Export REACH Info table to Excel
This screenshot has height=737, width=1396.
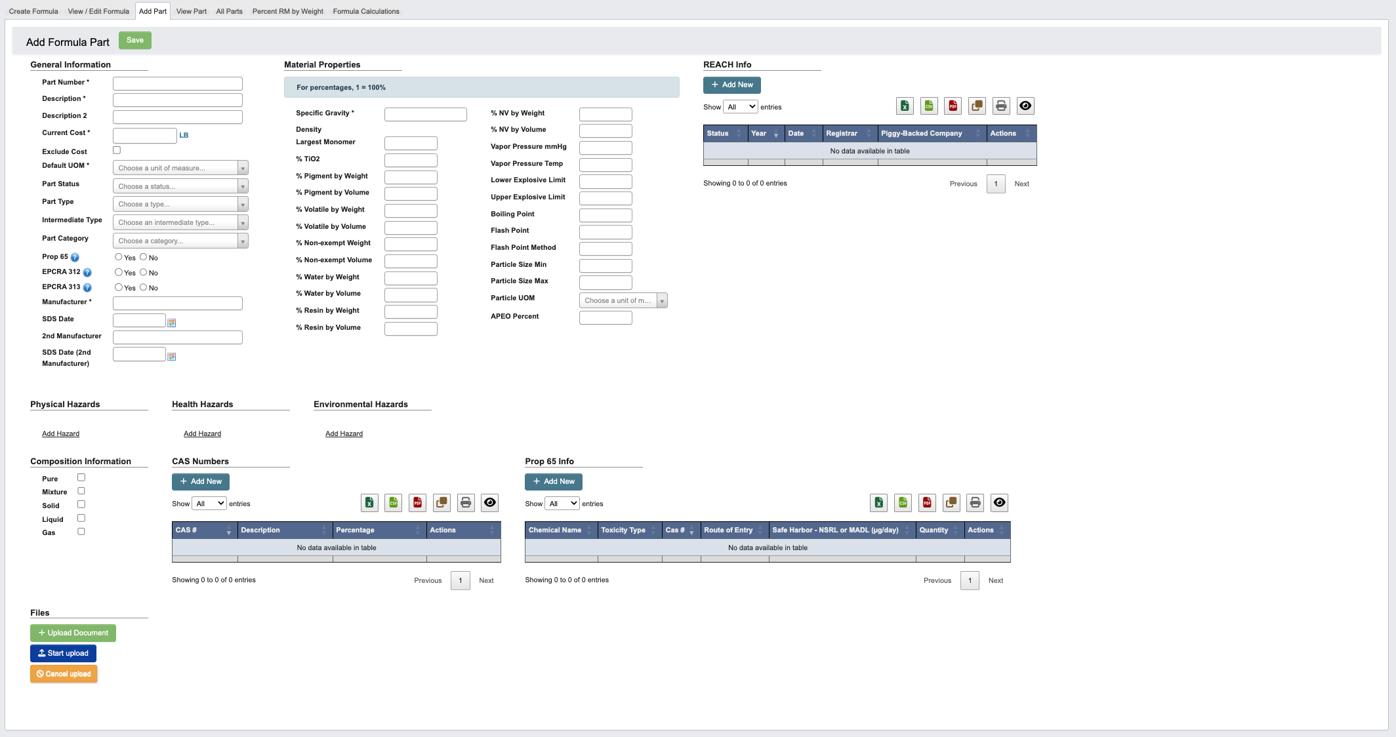click(x=905, y=106)
